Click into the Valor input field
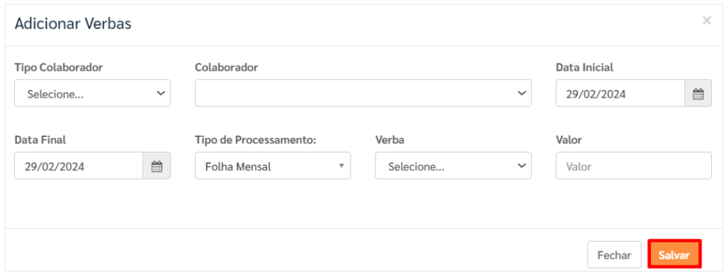This screenshot has width=726, height=273. [x=634, y=166]
